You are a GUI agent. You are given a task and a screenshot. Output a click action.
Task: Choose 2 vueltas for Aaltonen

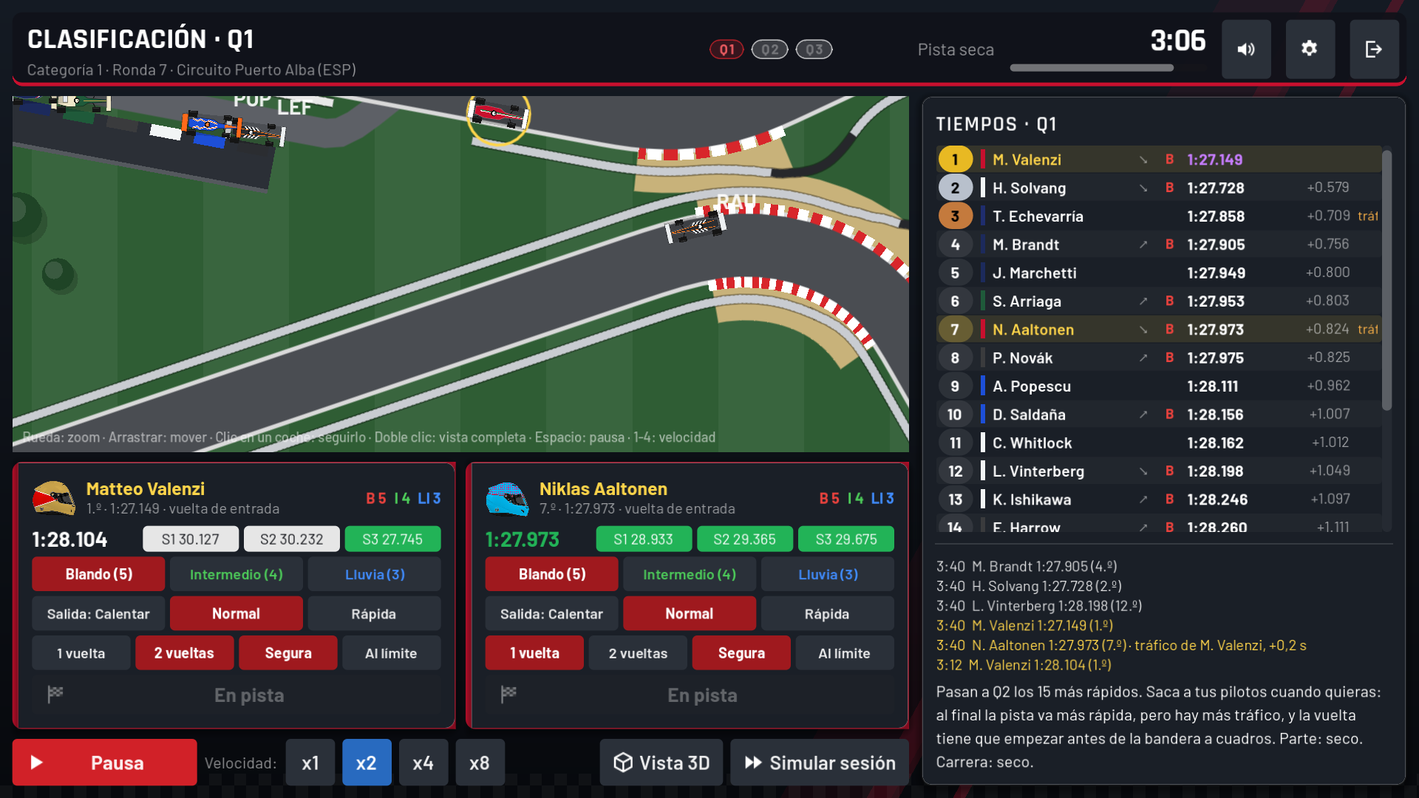point(638,653)
